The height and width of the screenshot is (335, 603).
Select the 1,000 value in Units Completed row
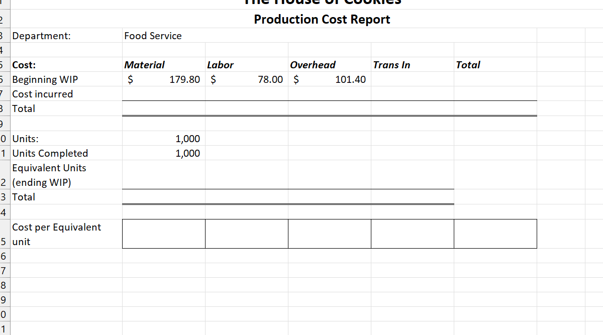[x=164, y=153]
